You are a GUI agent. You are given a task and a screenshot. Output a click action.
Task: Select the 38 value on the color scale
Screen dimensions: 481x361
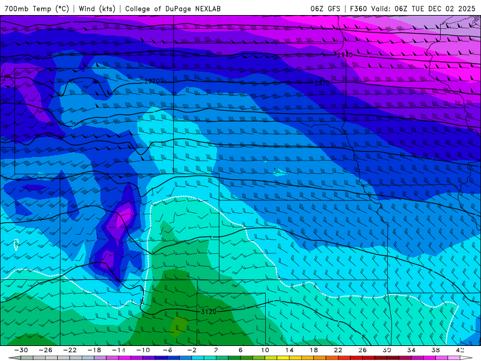pos(435,350)
